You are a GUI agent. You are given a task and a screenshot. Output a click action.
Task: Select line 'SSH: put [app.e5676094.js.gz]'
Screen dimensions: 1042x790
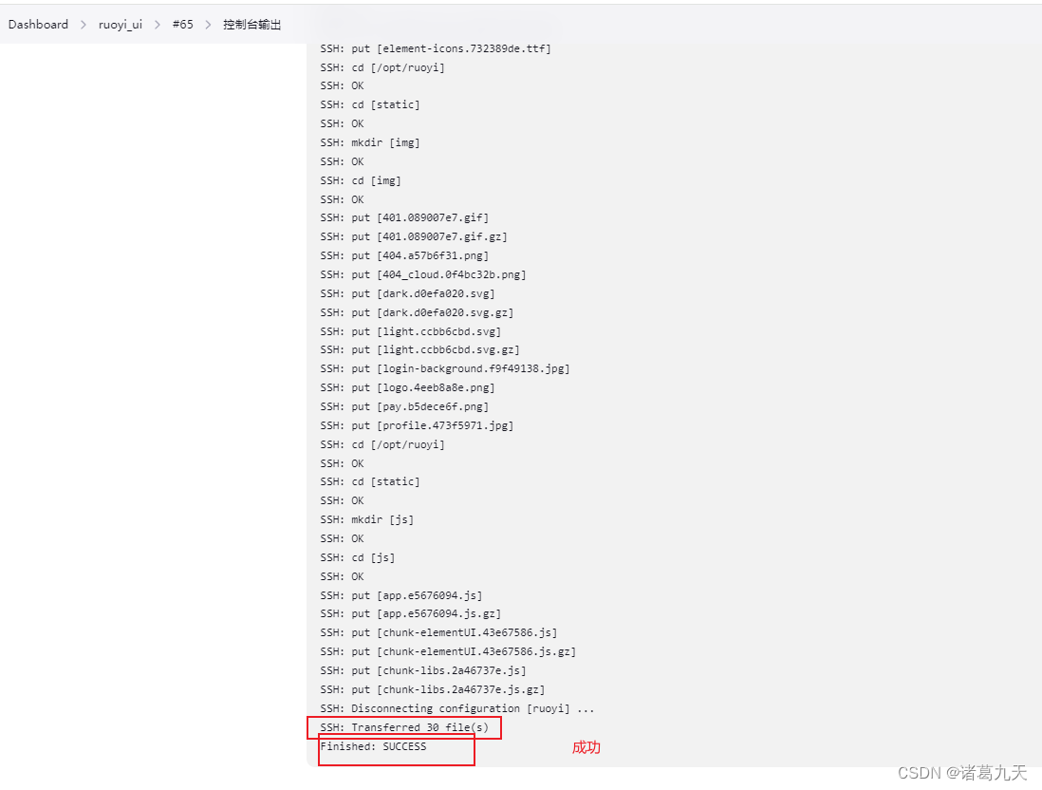pyautogui.click(x=411, y=613)
